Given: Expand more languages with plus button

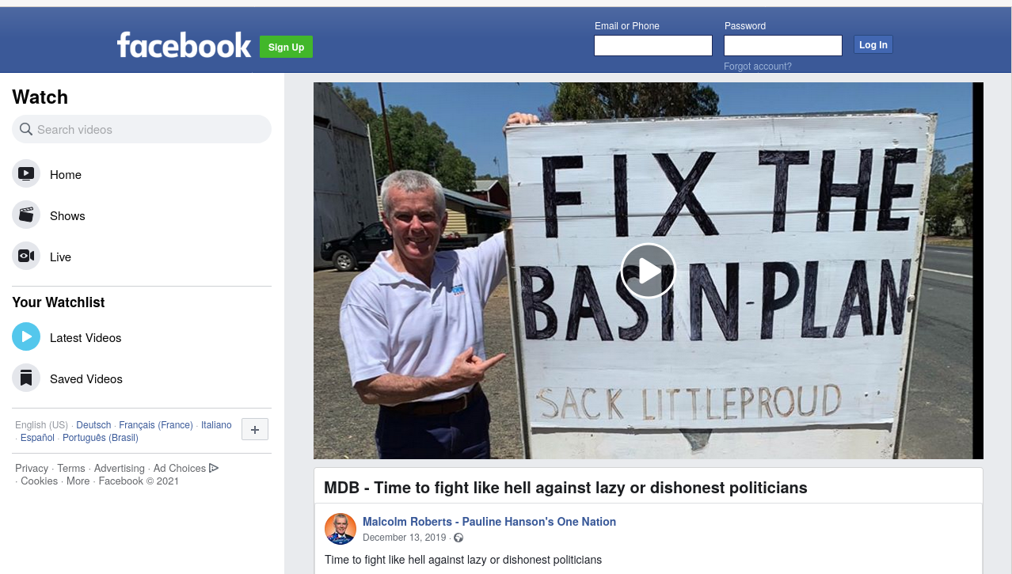Looking at the screenshot, I should pyautogui.click(x=255, y=429).
